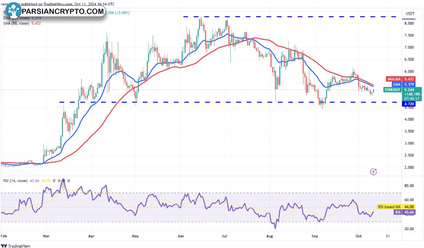Screen dimensions: 424x248
Task: Click the EMA close 5.379 legend
Action: pos(22,18)
